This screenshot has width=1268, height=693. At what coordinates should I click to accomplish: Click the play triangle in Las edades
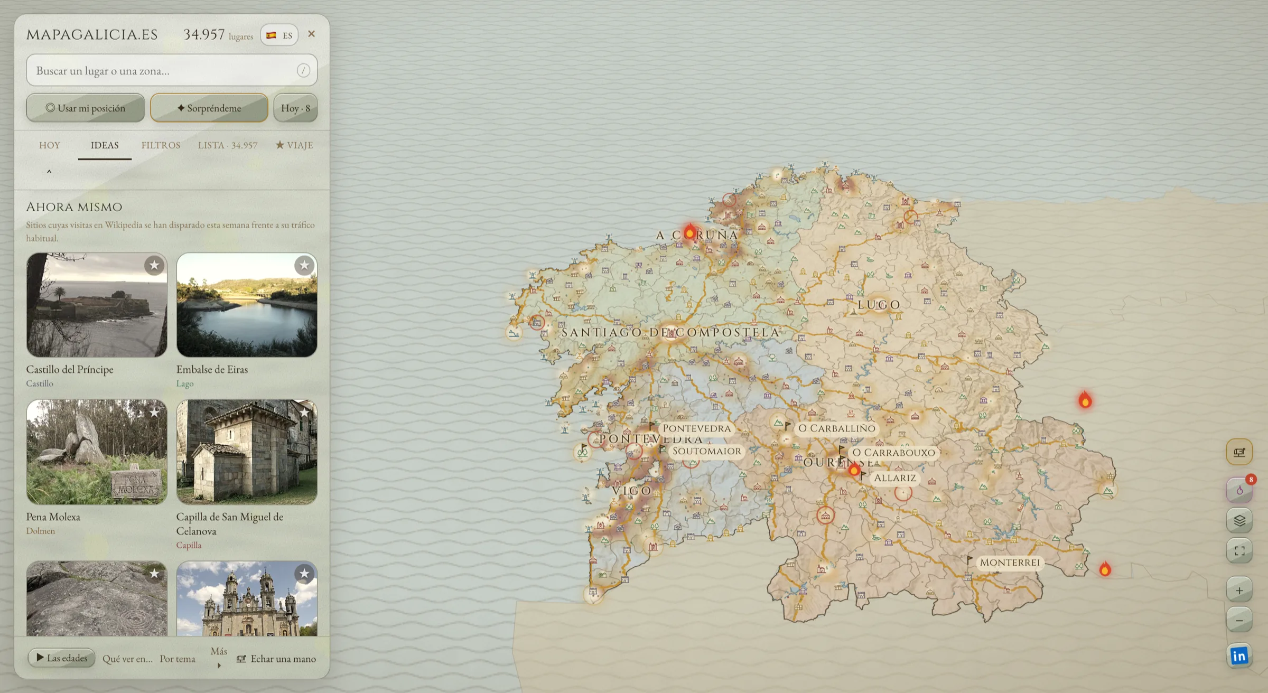tap(40, 657)
